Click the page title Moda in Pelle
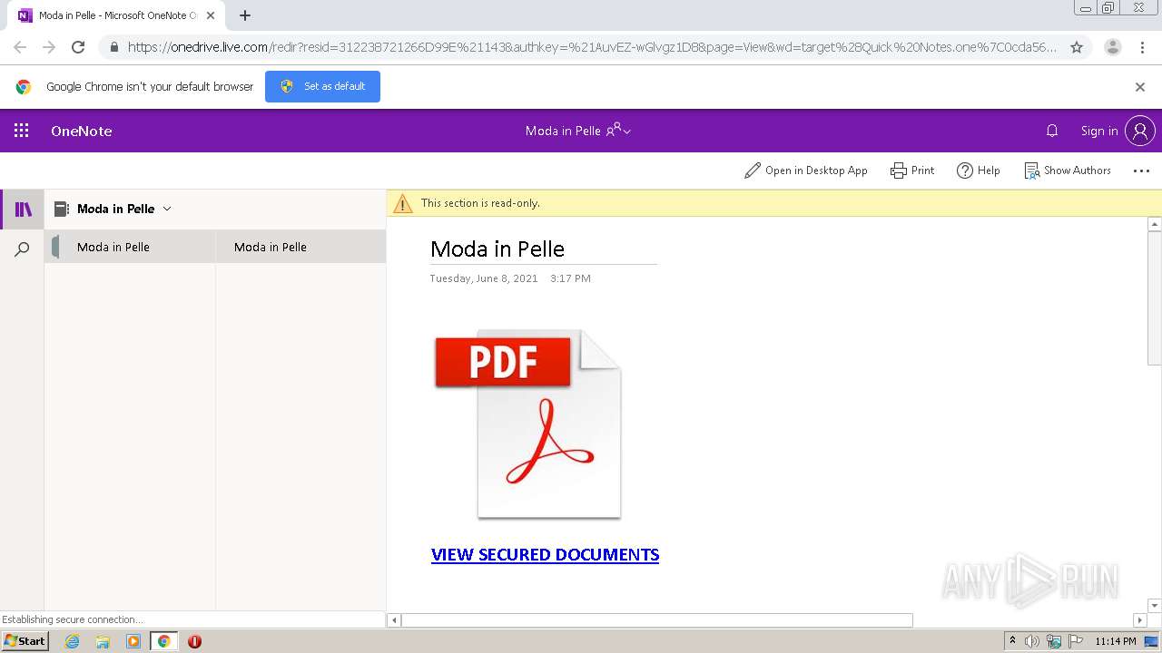Screen dimensions: 1162x653 [x=497, y=249]
